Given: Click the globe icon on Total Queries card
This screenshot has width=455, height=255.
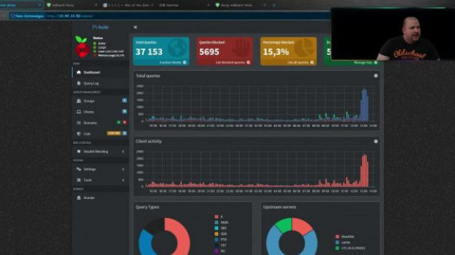Looking at the screenshot, I should [x=177, y=47].
